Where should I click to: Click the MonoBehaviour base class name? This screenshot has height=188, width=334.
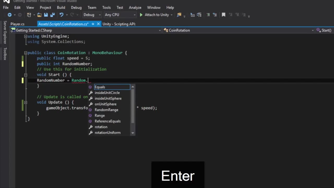click(107, 53)
